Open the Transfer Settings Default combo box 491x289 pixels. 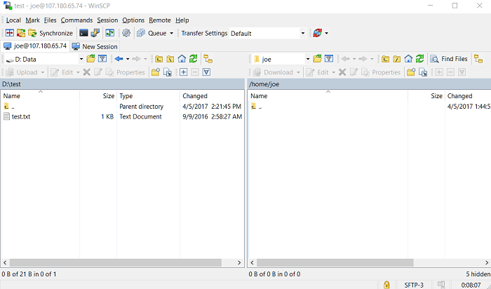pyautogui.click(x=268, y=33)
